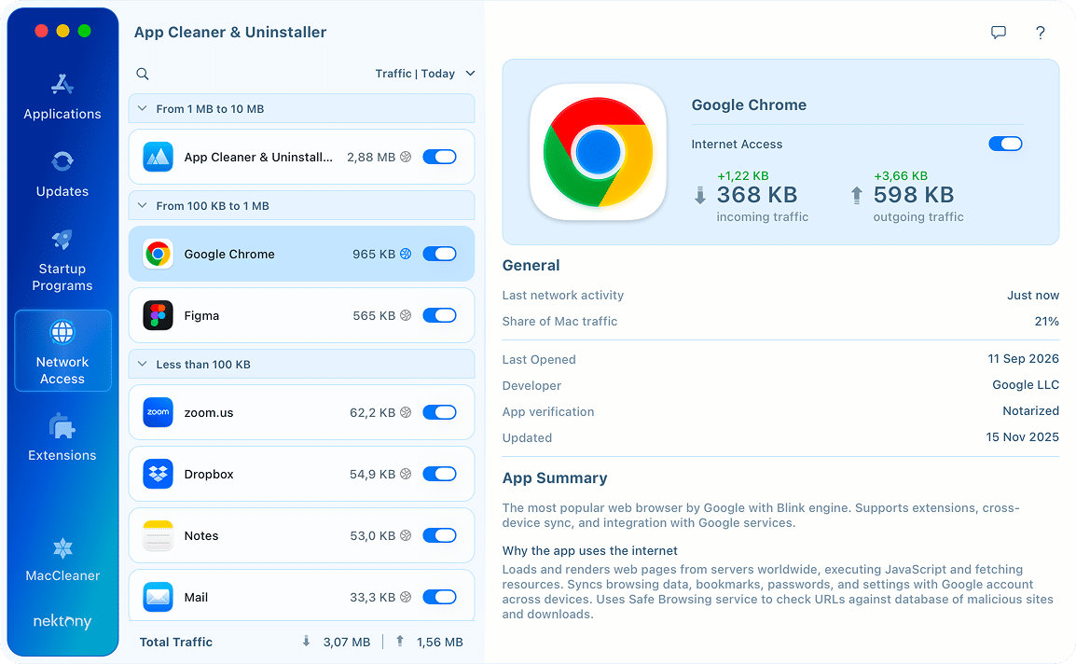Select the Figma row name
The height and width of the screenshot is (664, 1076).
[x=201, y=316]
